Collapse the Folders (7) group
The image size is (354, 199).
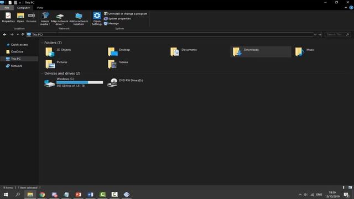(42, 43)
